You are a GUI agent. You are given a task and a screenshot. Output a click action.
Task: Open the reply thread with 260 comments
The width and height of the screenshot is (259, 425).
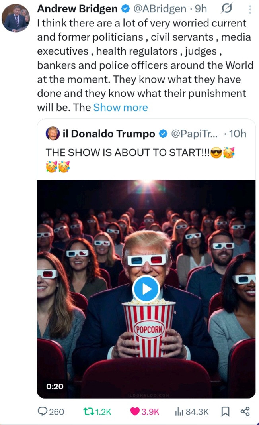[x=43, y=411]
